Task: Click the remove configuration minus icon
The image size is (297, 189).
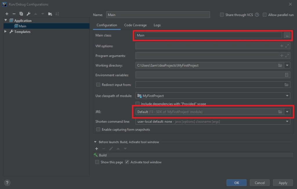Action: coord(14,14)
